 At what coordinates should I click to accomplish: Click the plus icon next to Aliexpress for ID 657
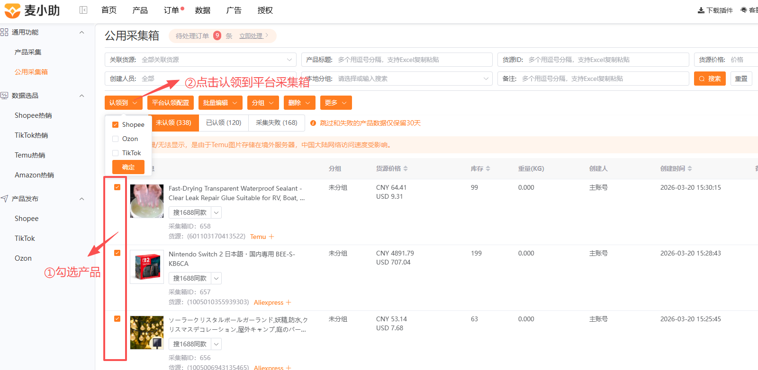[x=289, y=302]
